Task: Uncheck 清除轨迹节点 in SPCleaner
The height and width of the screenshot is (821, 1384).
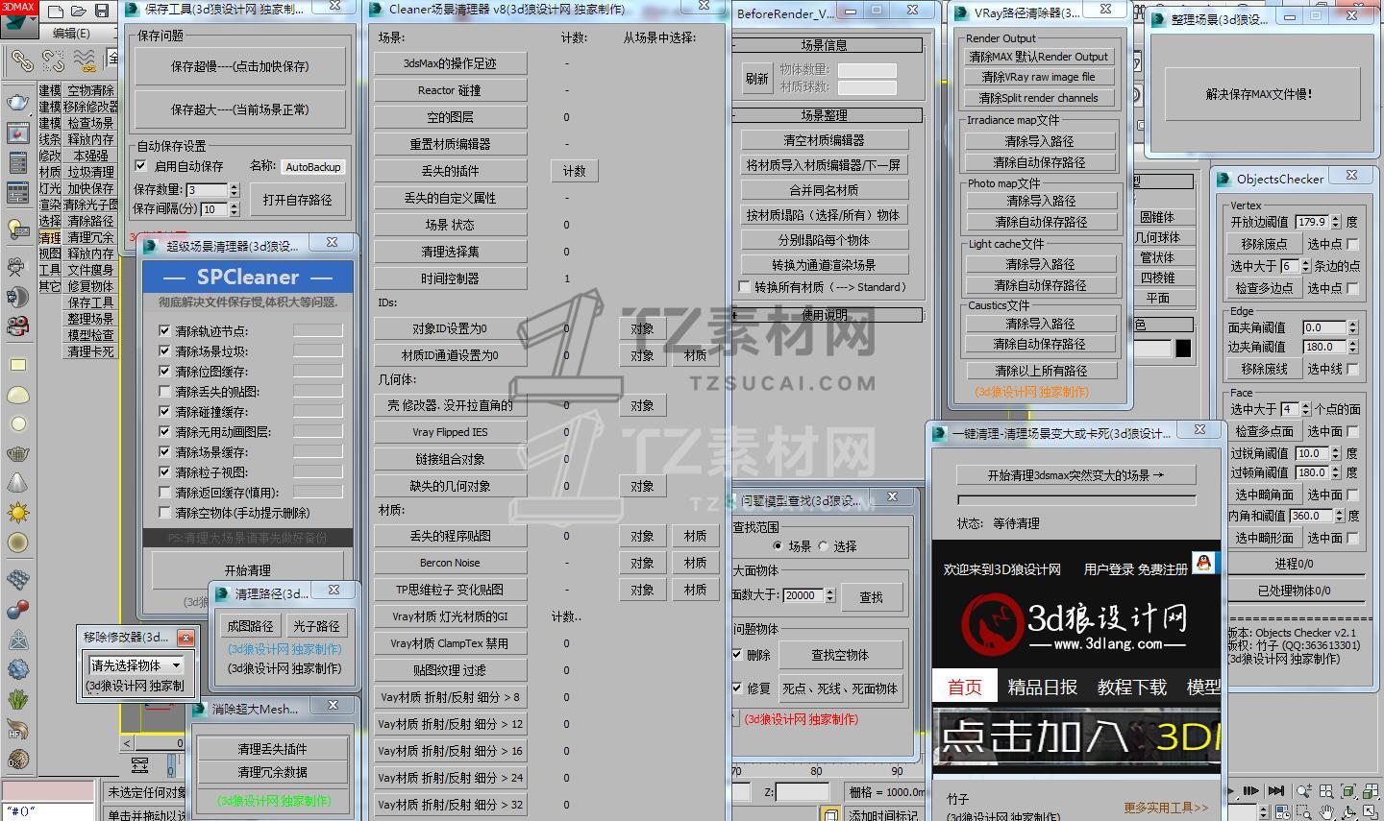Action: coord(164,330)
